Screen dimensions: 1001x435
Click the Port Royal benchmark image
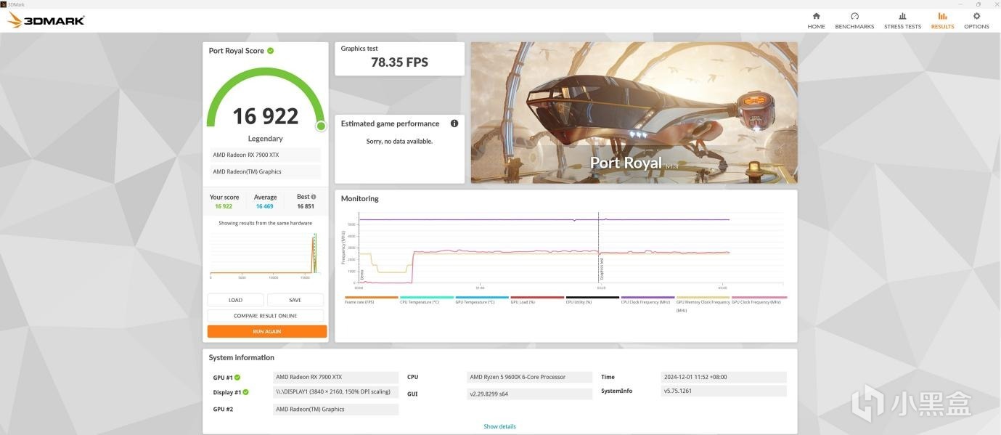point(634,113)
